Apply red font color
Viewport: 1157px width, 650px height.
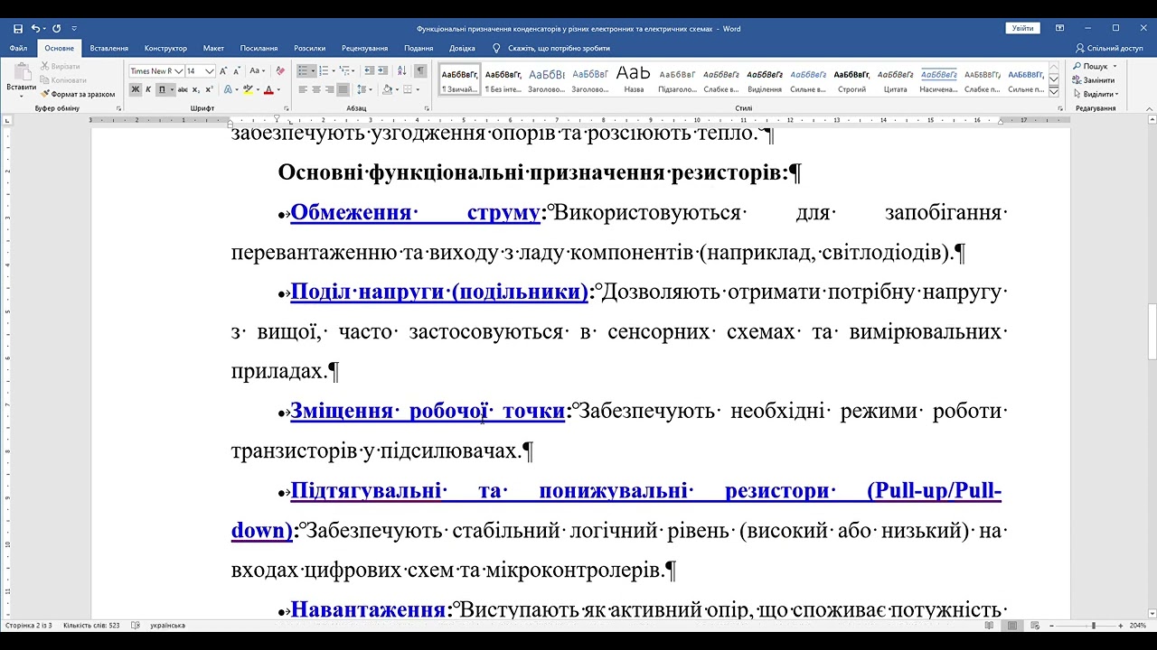[x=268, y=89]
